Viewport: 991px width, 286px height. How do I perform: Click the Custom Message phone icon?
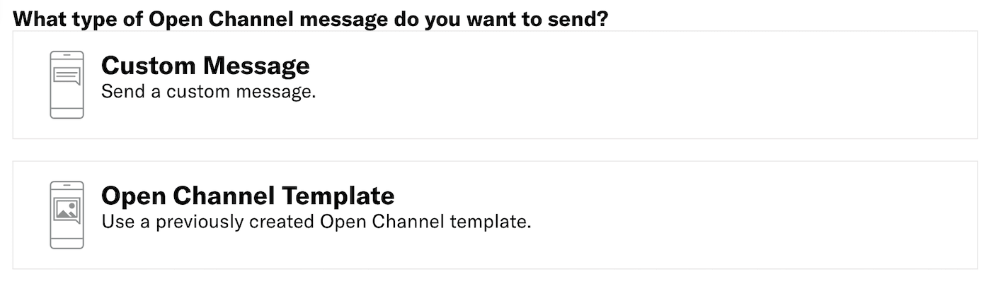tap(67, 85)
